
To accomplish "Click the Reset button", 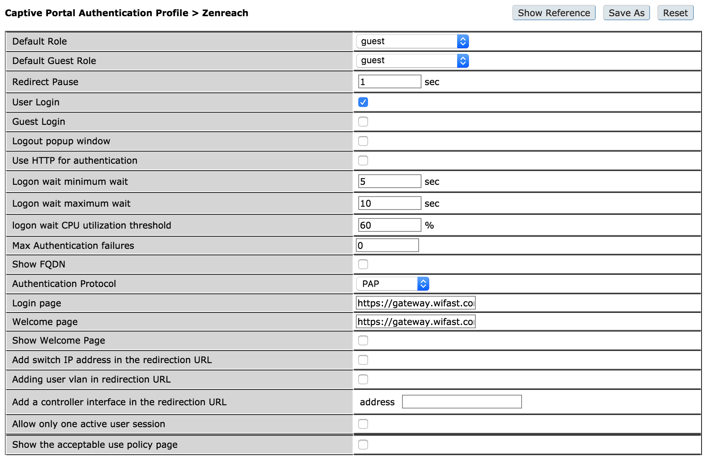I will click(675, 13).
